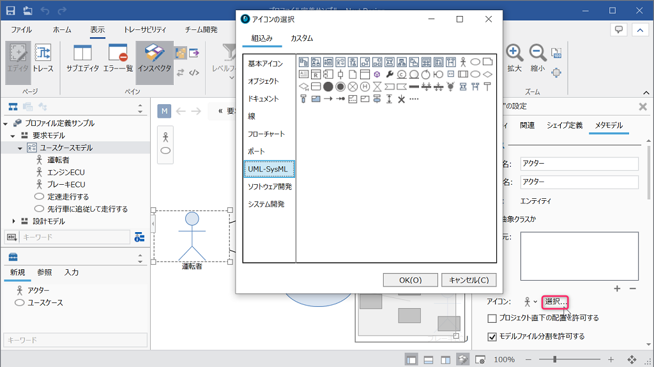The width and height of the screenshot is (654, 367).
Task: Open the comment bubble icon at top right
Action: coord(618,29)
